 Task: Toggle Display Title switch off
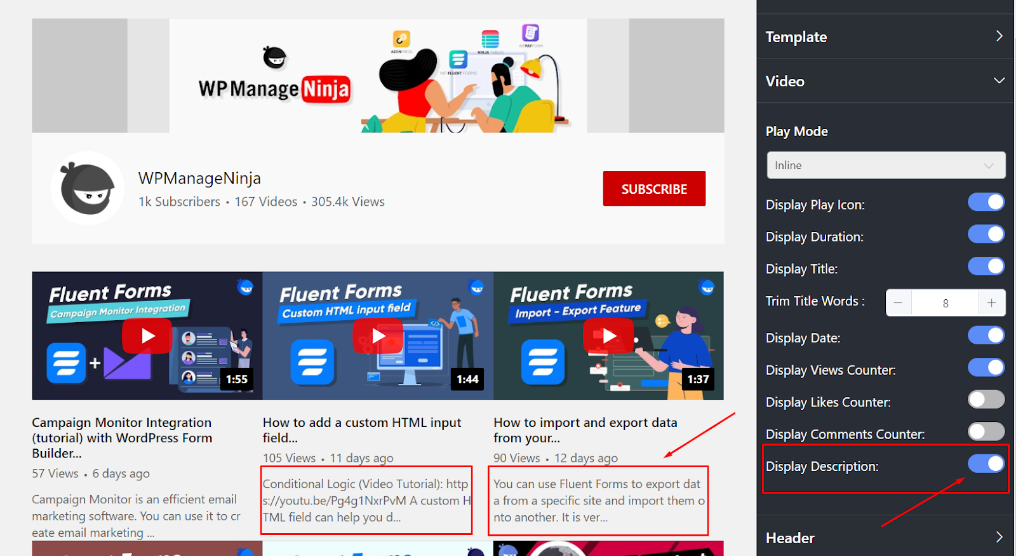coord(986,266)
